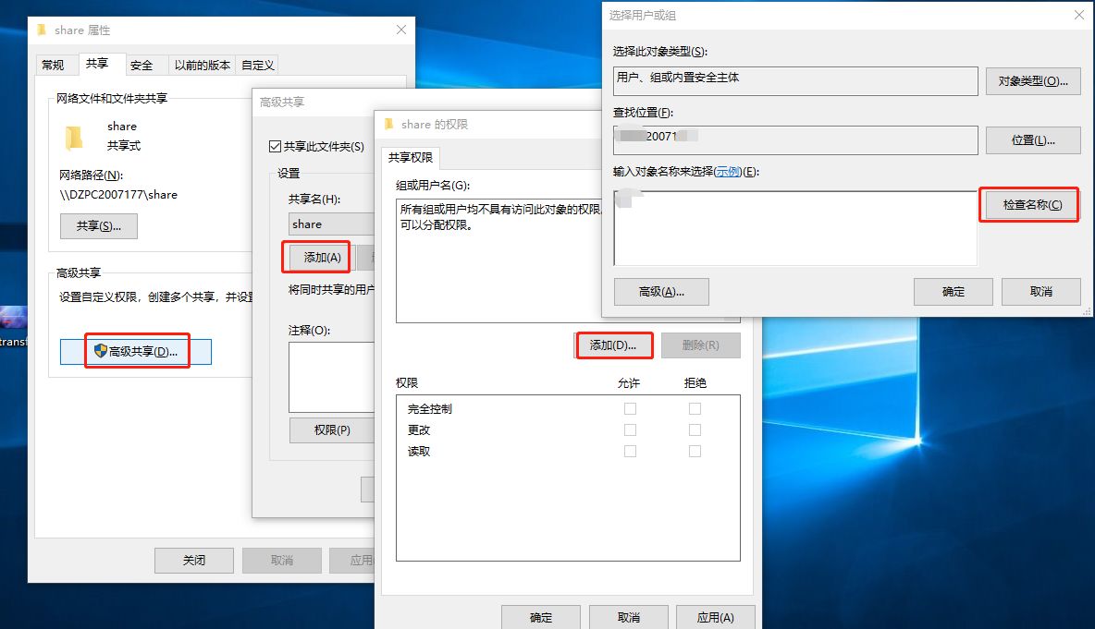Open the 以前的版本 tab
The image size is (1095, 629).
point(202,65)
